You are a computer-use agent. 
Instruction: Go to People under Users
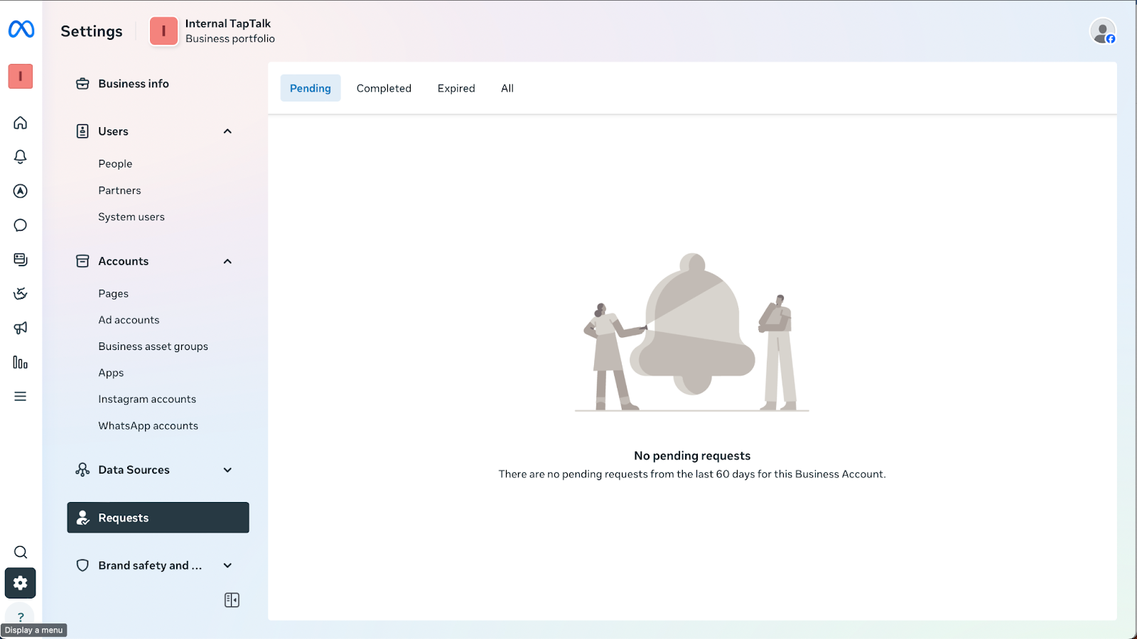(x=115, y=164)
